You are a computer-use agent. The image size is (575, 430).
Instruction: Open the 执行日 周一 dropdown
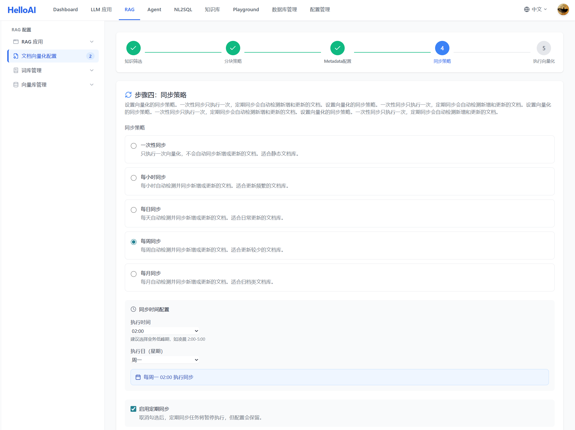click(165, 360)
